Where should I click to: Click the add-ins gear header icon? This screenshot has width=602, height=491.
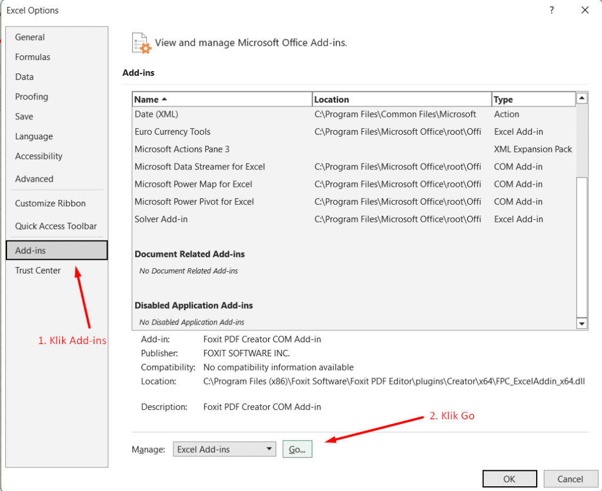[142, 44]
